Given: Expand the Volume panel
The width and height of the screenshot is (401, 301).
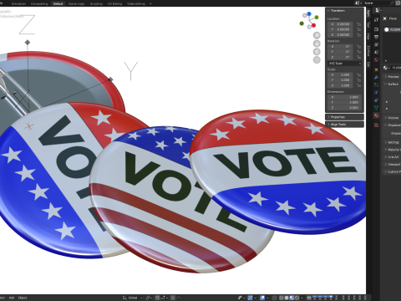Looking at the screenshot, I should 392,118.
